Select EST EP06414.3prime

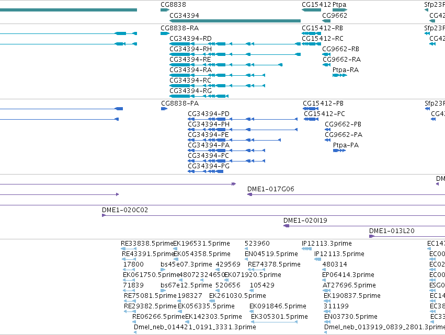click(x=348, y=275)
